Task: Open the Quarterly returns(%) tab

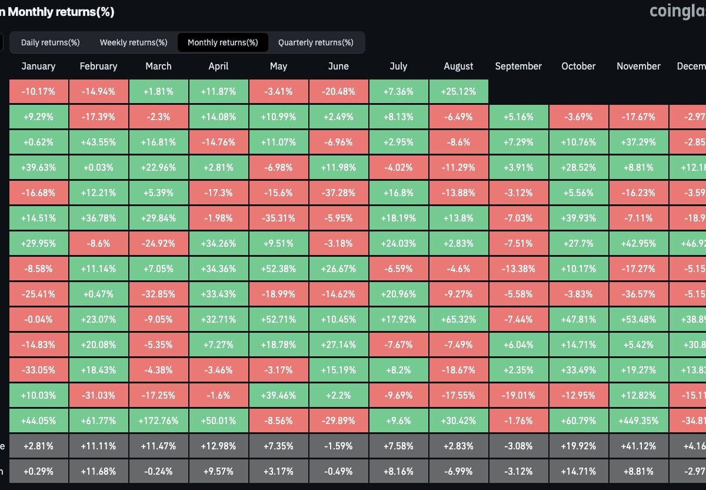Action: click(x=316, y=42)
